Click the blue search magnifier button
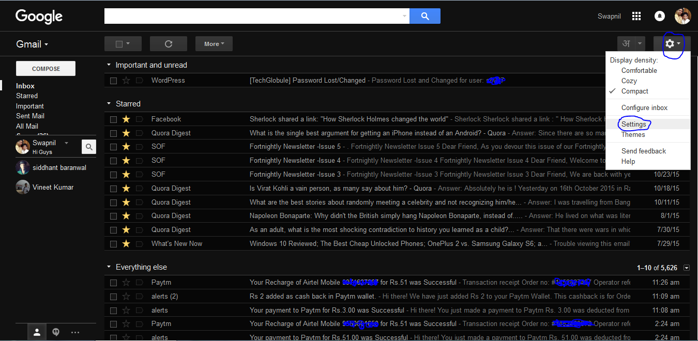The height and width of the screenshot is (341, 698). (425, 16)
